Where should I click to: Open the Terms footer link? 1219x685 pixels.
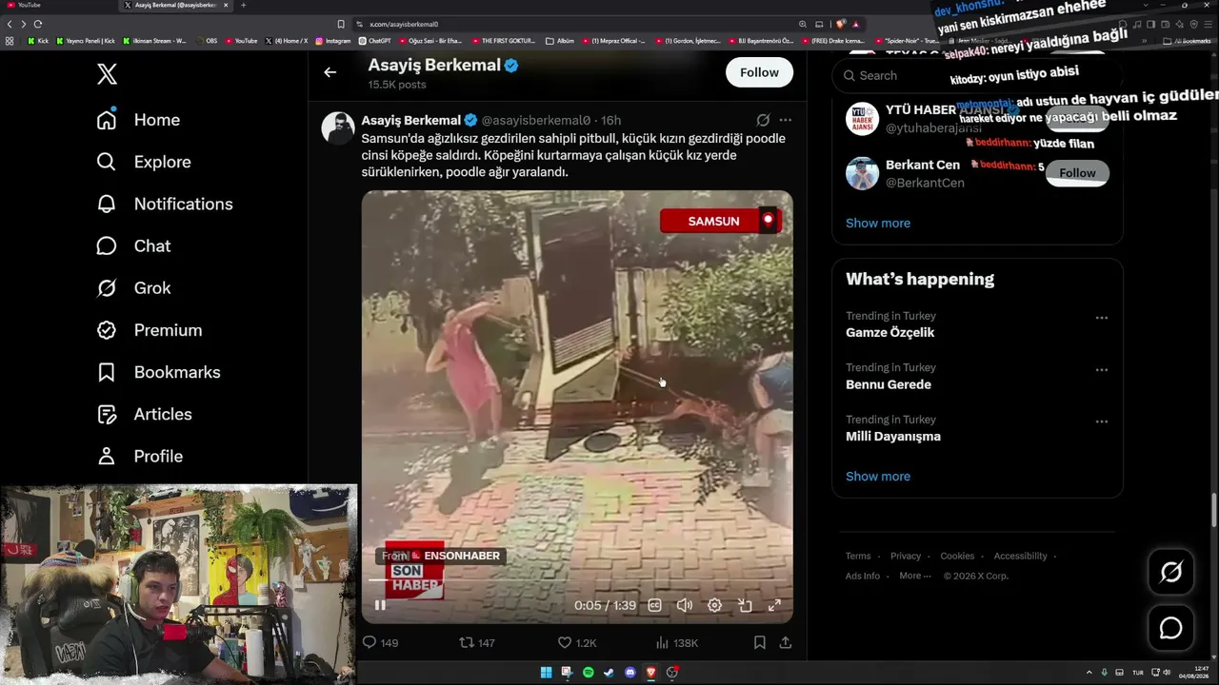858,556
